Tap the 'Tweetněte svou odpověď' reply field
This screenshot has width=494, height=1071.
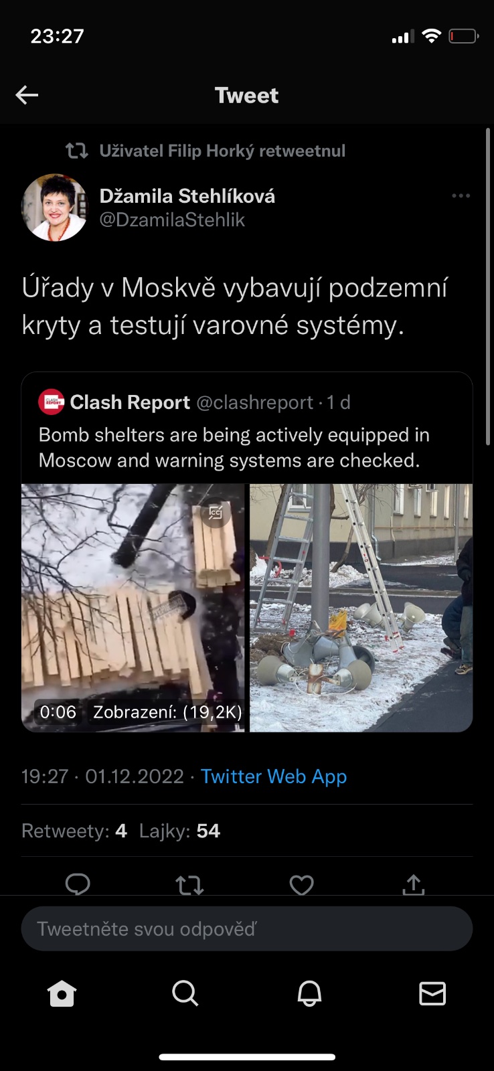point(247,928)
